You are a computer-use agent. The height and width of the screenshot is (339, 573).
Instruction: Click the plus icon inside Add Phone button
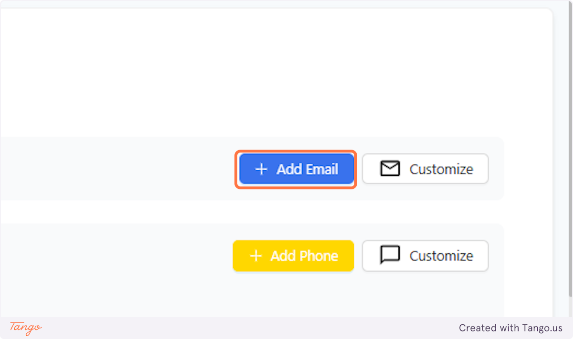pyautogui.click(x=257, y=256)
